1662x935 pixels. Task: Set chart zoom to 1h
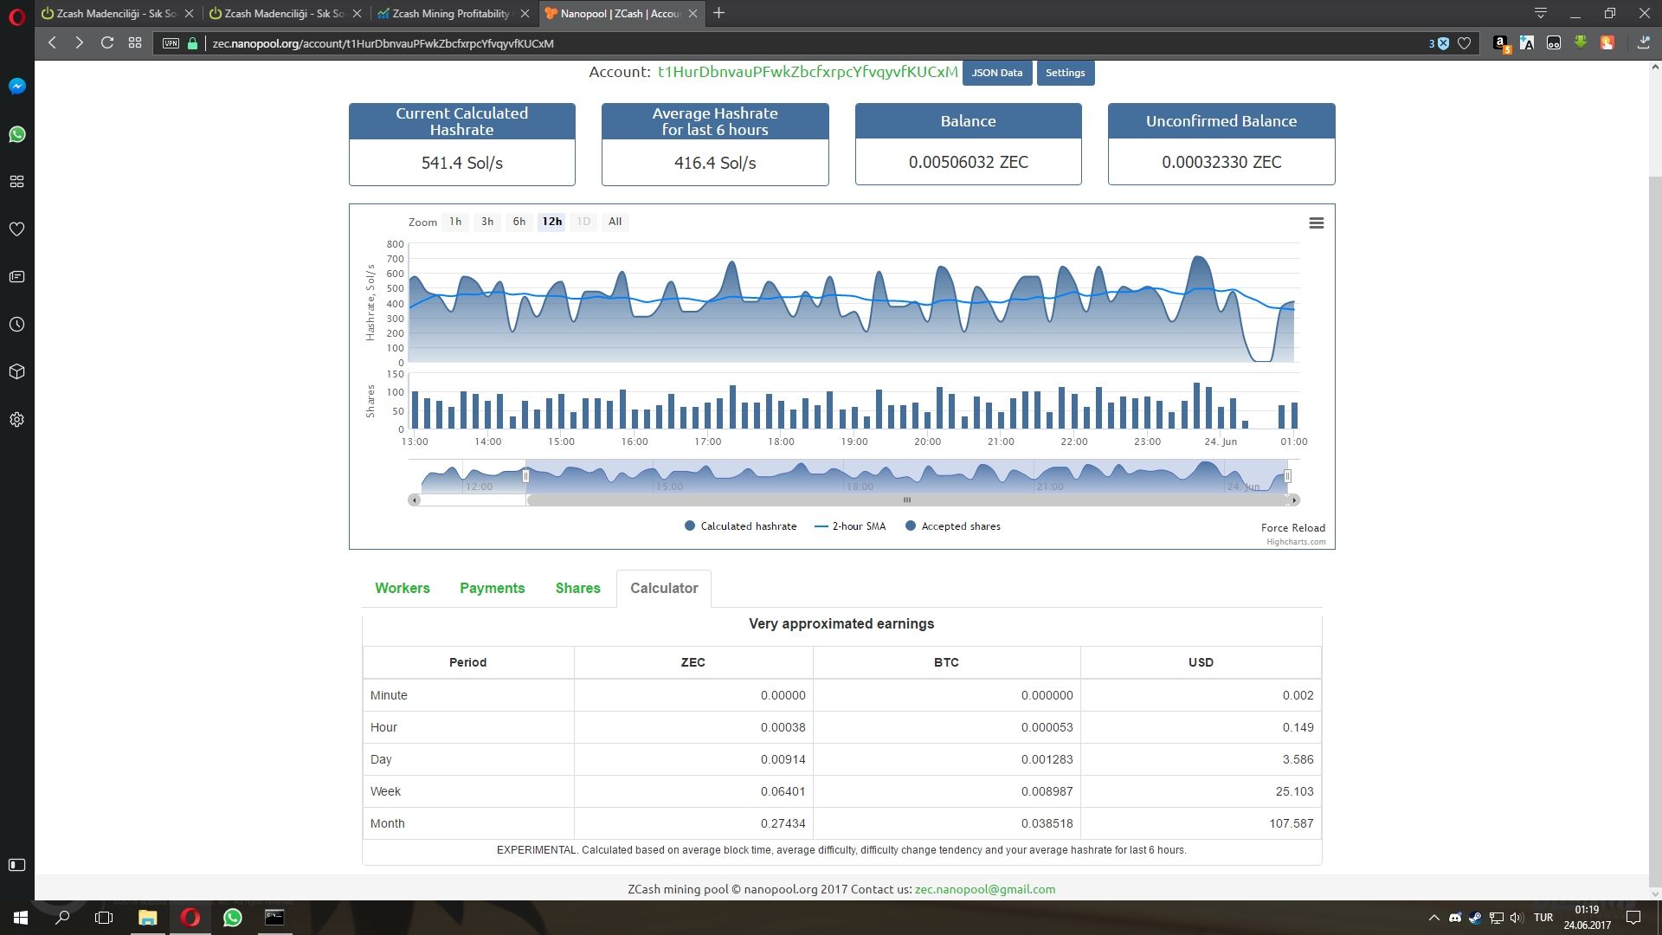(x=455, y=222)
